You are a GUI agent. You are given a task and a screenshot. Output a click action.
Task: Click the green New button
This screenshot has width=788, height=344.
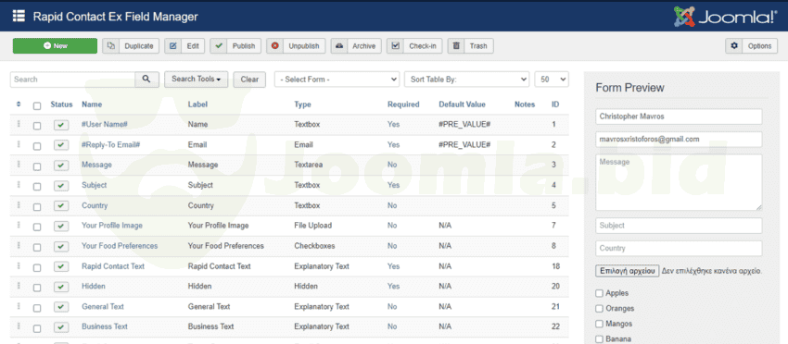click(x=55, y=45)
